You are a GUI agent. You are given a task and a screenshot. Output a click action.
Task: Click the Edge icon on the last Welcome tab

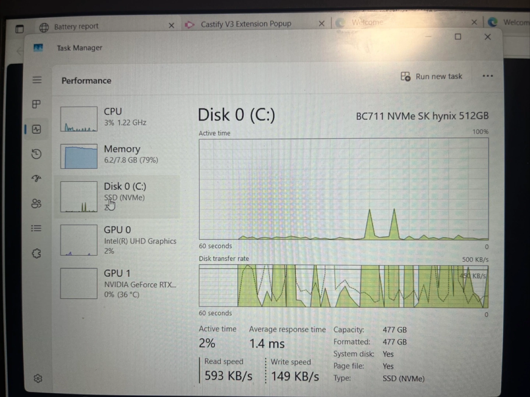492,22
